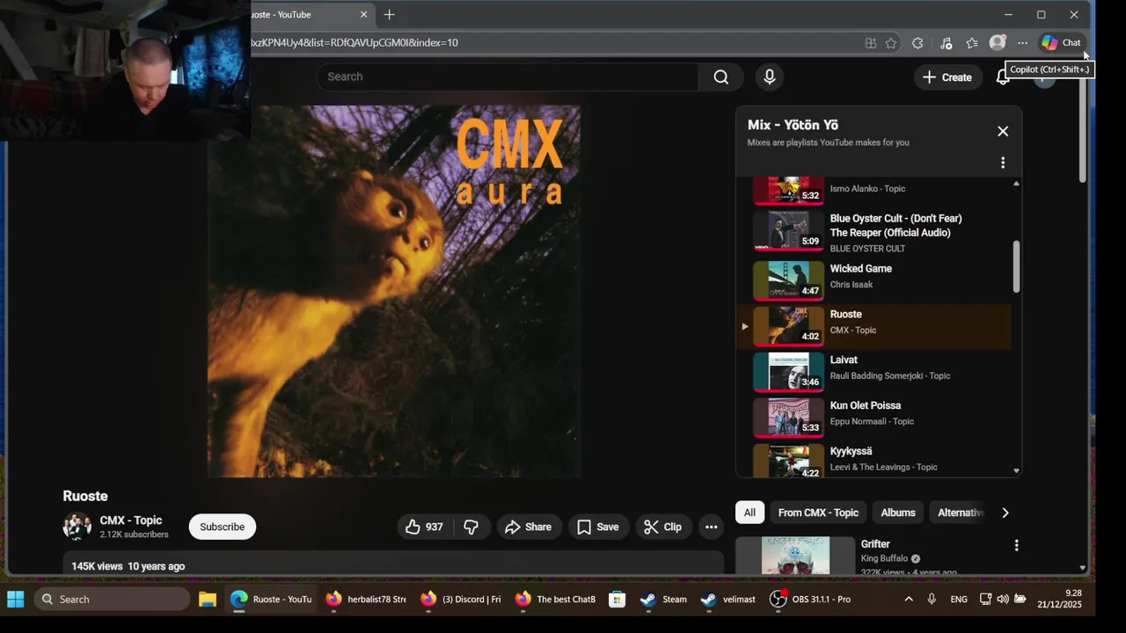Image resolution: width=1126 pixels, height=633 pixels.
Task: Select the Alternative filter chip
Action: 960,513
